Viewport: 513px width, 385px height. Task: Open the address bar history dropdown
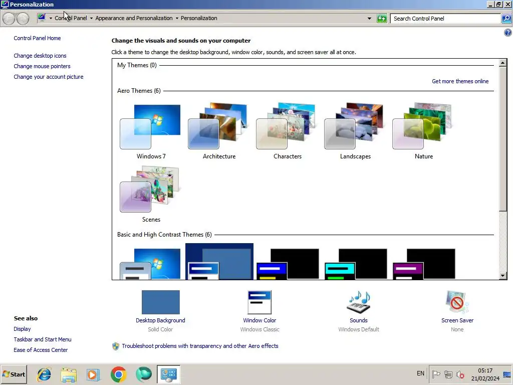[x=369, y=19]
